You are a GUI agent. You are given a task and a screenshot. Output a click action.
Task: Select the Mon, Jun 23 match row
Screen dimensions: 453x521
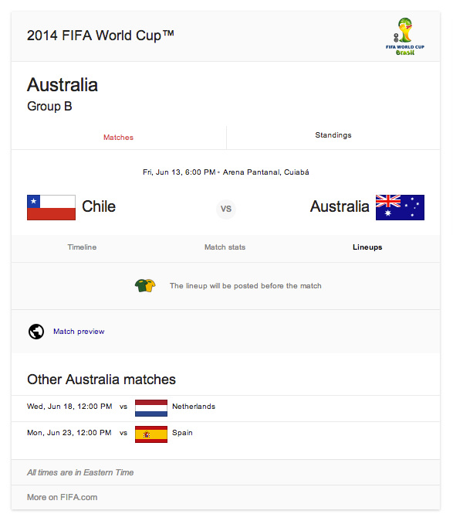(226, 434)
